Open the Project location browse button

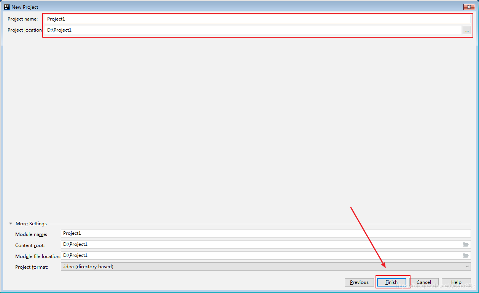467,30
